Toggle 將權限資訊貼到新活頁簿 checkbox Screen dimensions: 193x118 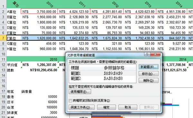pos(70,101)
